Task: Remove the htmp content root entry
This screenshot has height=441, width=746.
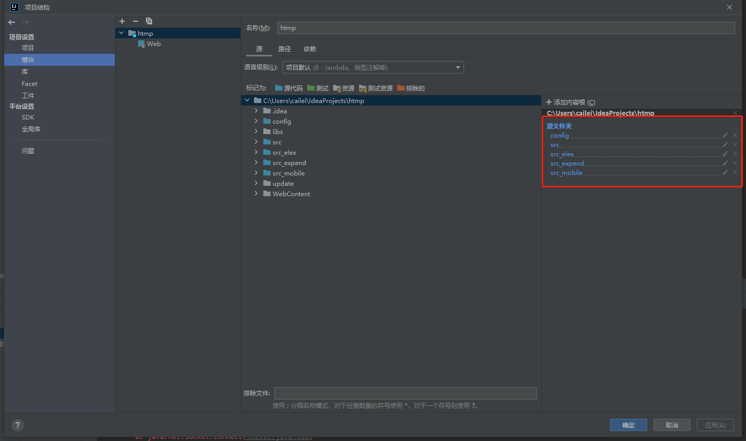Action: pos(735,113)
